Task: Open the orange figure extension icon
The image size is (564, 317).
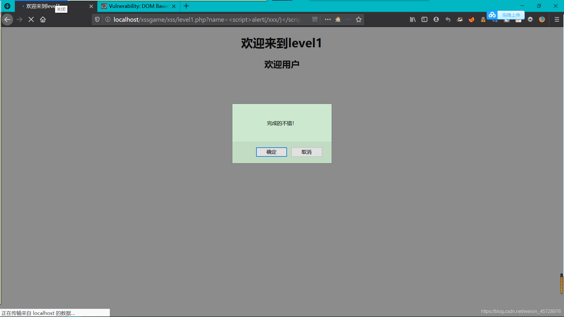Action: pyautogui.click(x=483, y=20)
